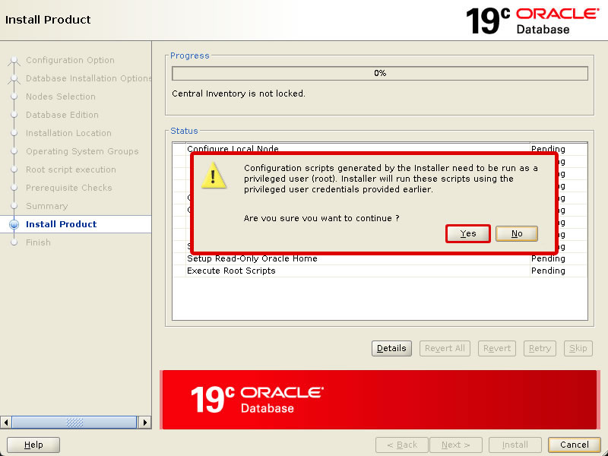The width and height of the screenshot is (608, 456).
Task: Select the Operating System Groups step
Action: [82, 151]
